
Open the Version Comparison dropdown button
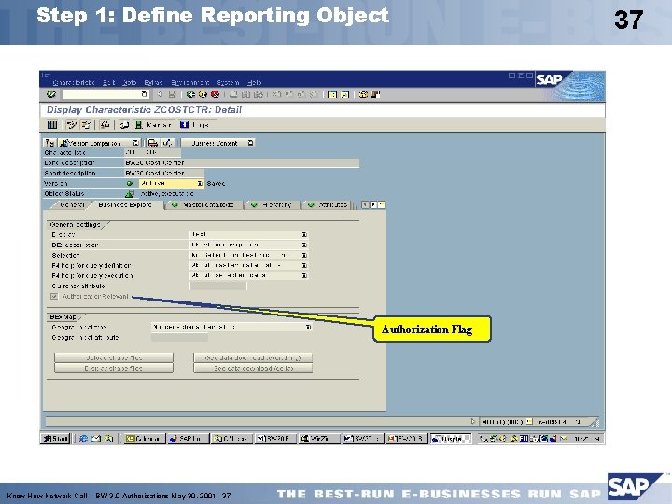(x=135, y=143)
